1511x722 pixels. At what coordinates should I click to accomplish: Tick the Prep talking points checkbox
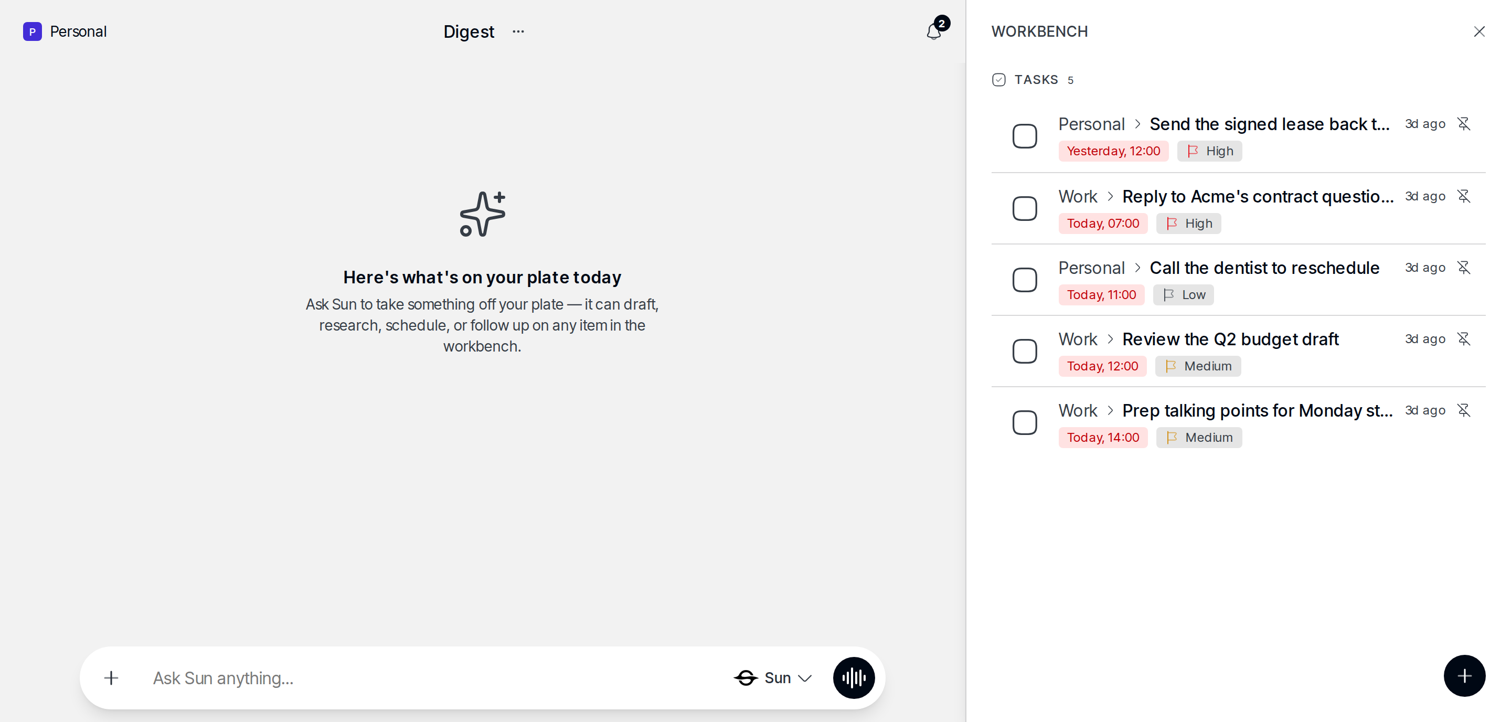[x=1025, y=422]
